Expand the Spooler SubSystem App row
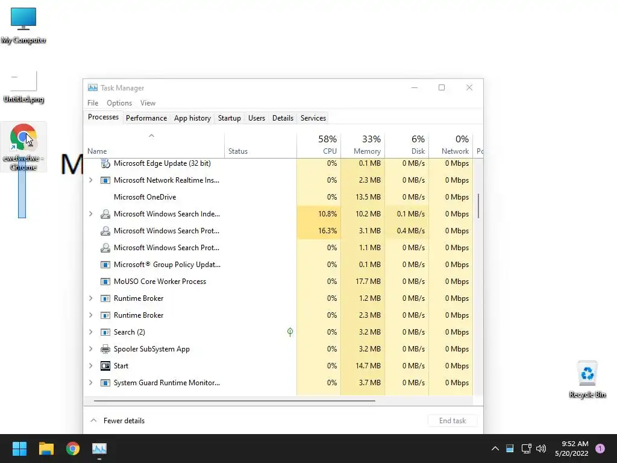Image resolution: width=617 pixels, height=463 pixels. pos(91,349)
